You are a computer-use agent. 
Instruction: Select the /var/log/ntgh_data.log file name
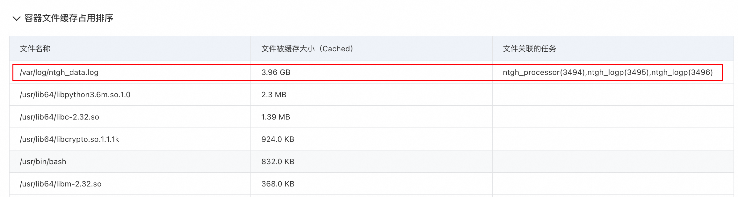tap(59, 72)
